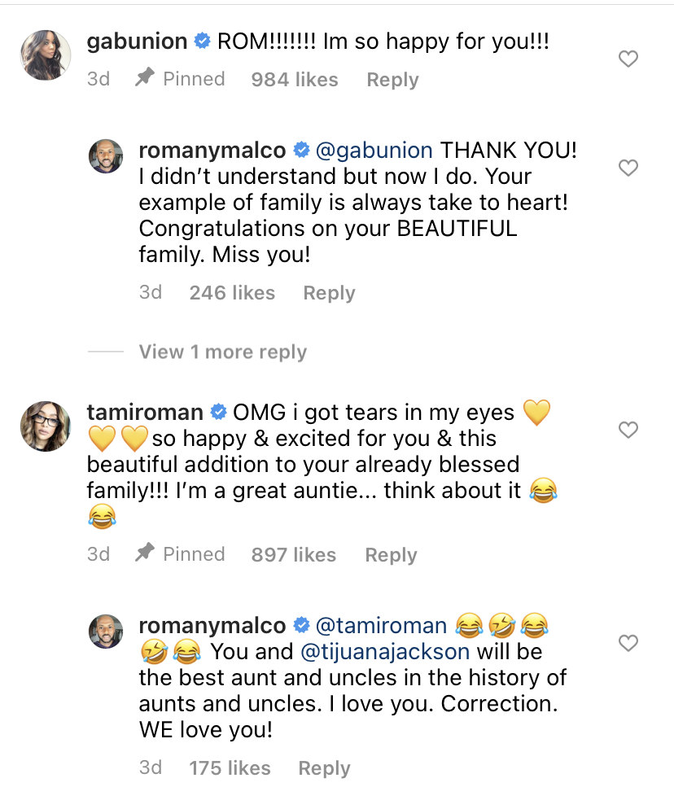Image resolution: width=674 pixels, height=800 pixels.
Task: Tap romanymalco's avatar on first reply
Action: 106,156
